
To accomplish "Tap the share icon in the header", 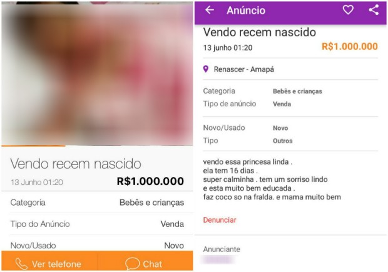I will [374, 10].
